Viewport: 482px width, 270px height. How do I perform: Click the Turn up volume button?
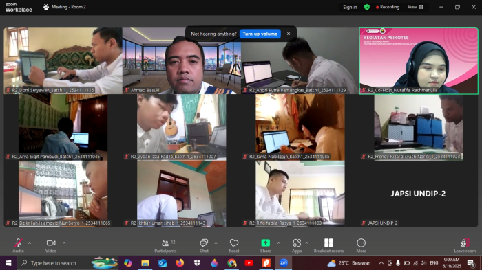tap(260, 34)
